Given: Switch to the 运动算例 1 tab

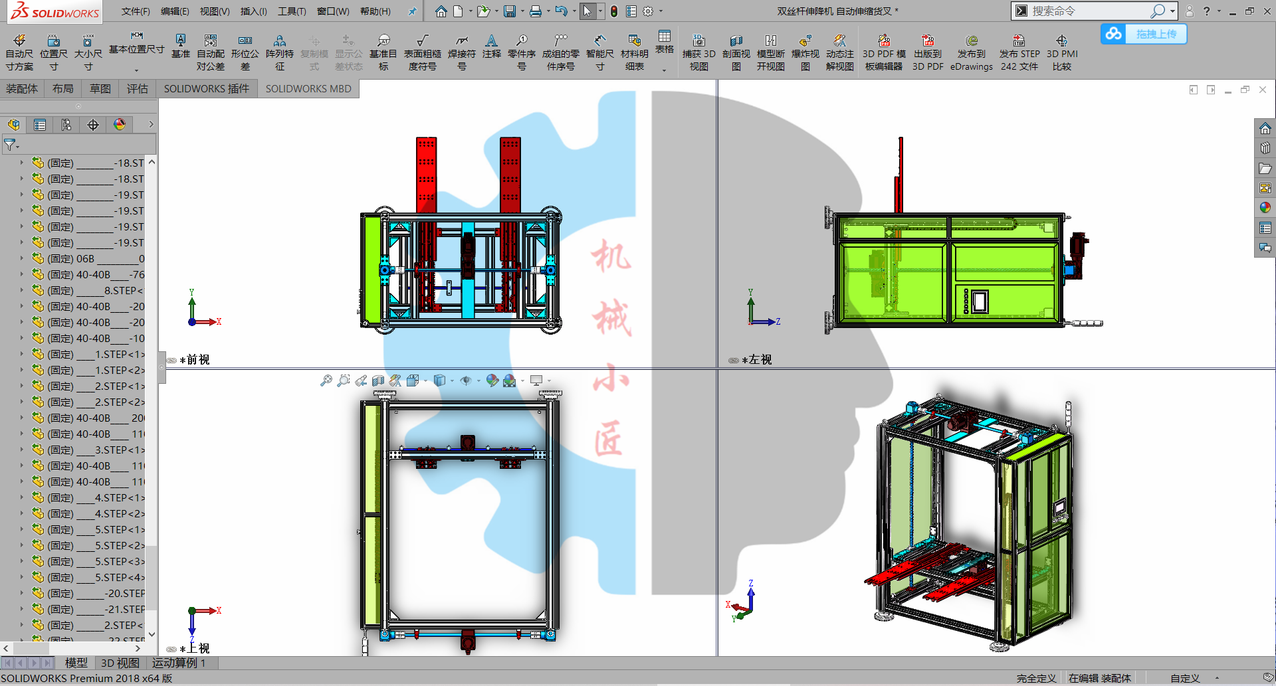Looking at the screenshot, I should point(179,663).
